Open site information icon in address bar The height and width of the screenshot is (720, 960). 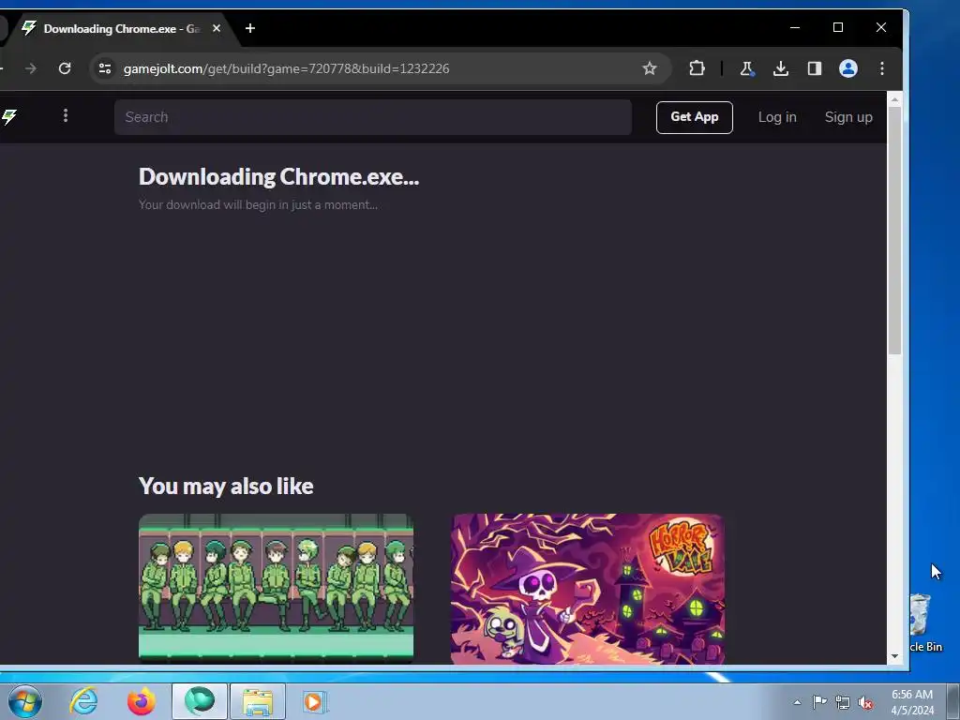pos(105,68)
